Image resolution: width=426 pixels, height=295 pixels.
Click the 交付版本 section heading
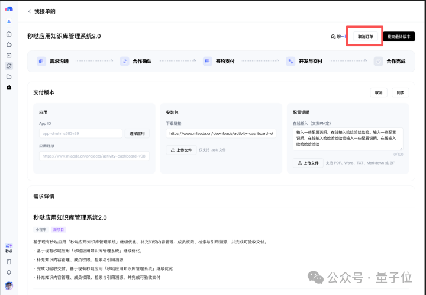tap(44, 92)
